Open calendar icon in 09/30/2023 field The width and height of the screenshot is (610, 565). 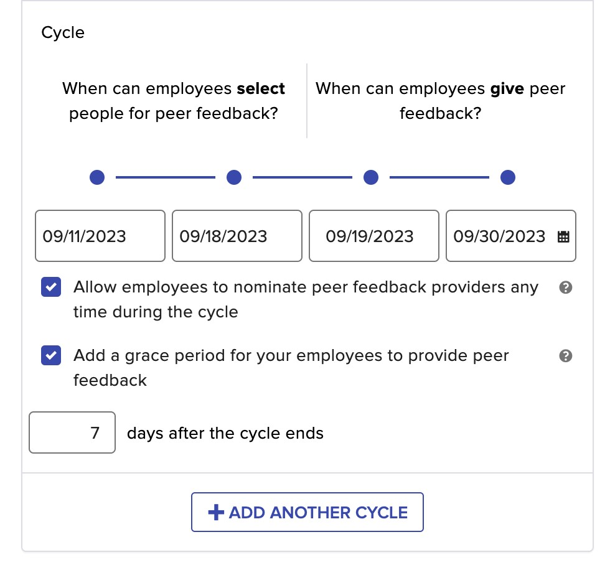563,236
